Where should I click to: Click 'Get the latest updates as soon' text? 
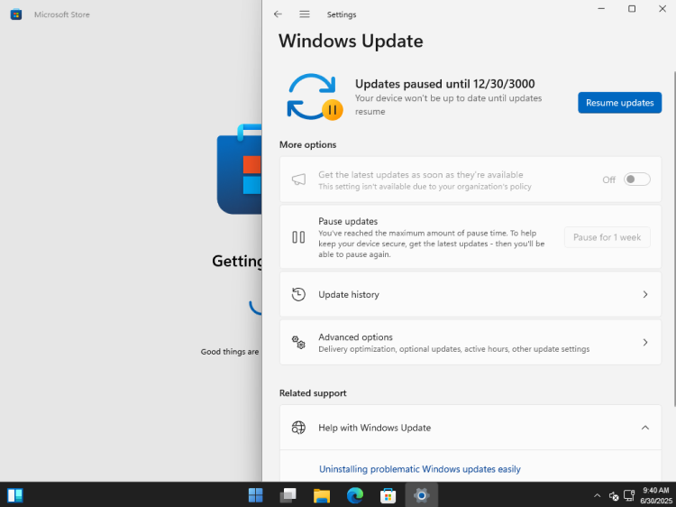pos(421,175)
